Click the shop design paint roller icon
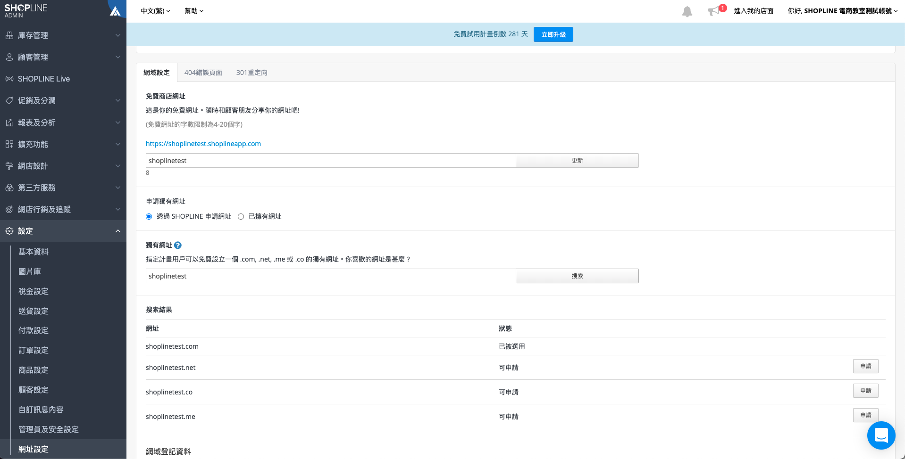Screen dimensions: 905x459 pos(9,166)
